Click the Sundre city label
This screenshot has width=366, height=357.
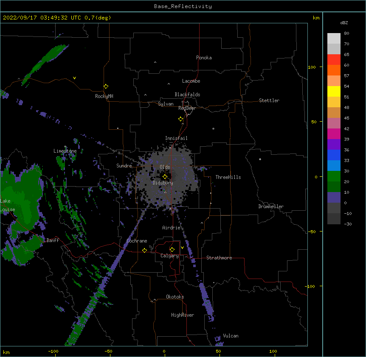coord(124,166)
